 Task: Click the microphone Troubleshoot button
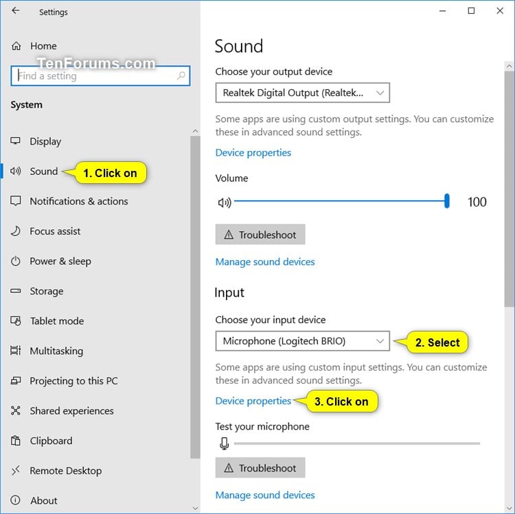[x=260, y=467]
